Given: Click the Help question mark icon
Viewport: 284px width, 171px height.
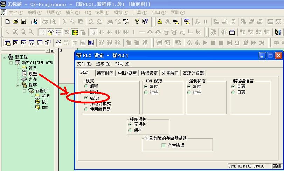Looking at the screenshot, I should 137,21.
